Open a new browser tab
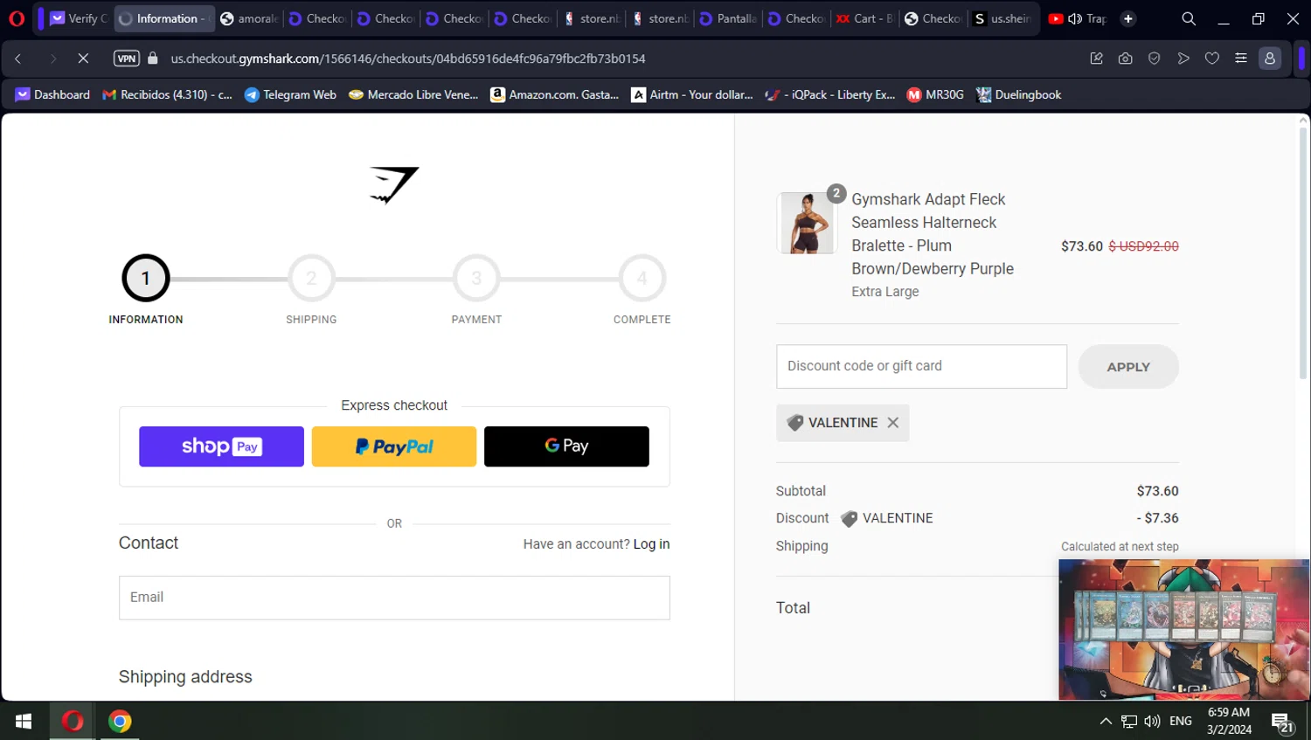 1128,18
